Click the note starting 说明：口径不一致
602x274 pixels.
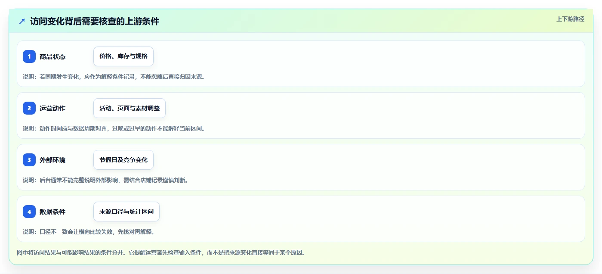pyautogui.click(x=89, y=232)
